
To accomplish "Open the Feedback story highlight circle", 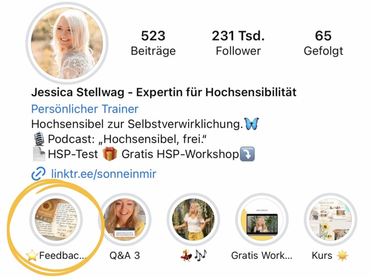I will click(56, 219).
